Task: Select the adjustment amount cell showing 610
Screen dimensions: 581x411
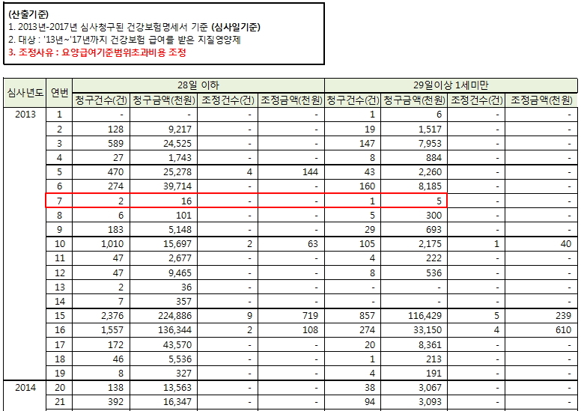Action: click(541, 329)
